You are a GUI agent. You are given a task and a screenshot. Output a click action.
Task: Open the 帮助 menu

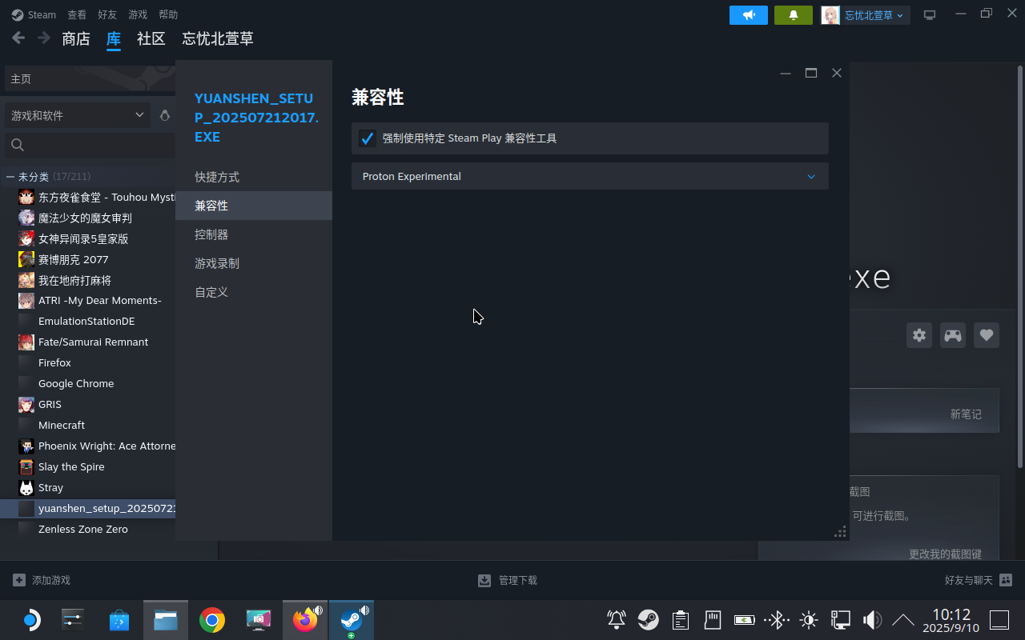tap(168, 14)
